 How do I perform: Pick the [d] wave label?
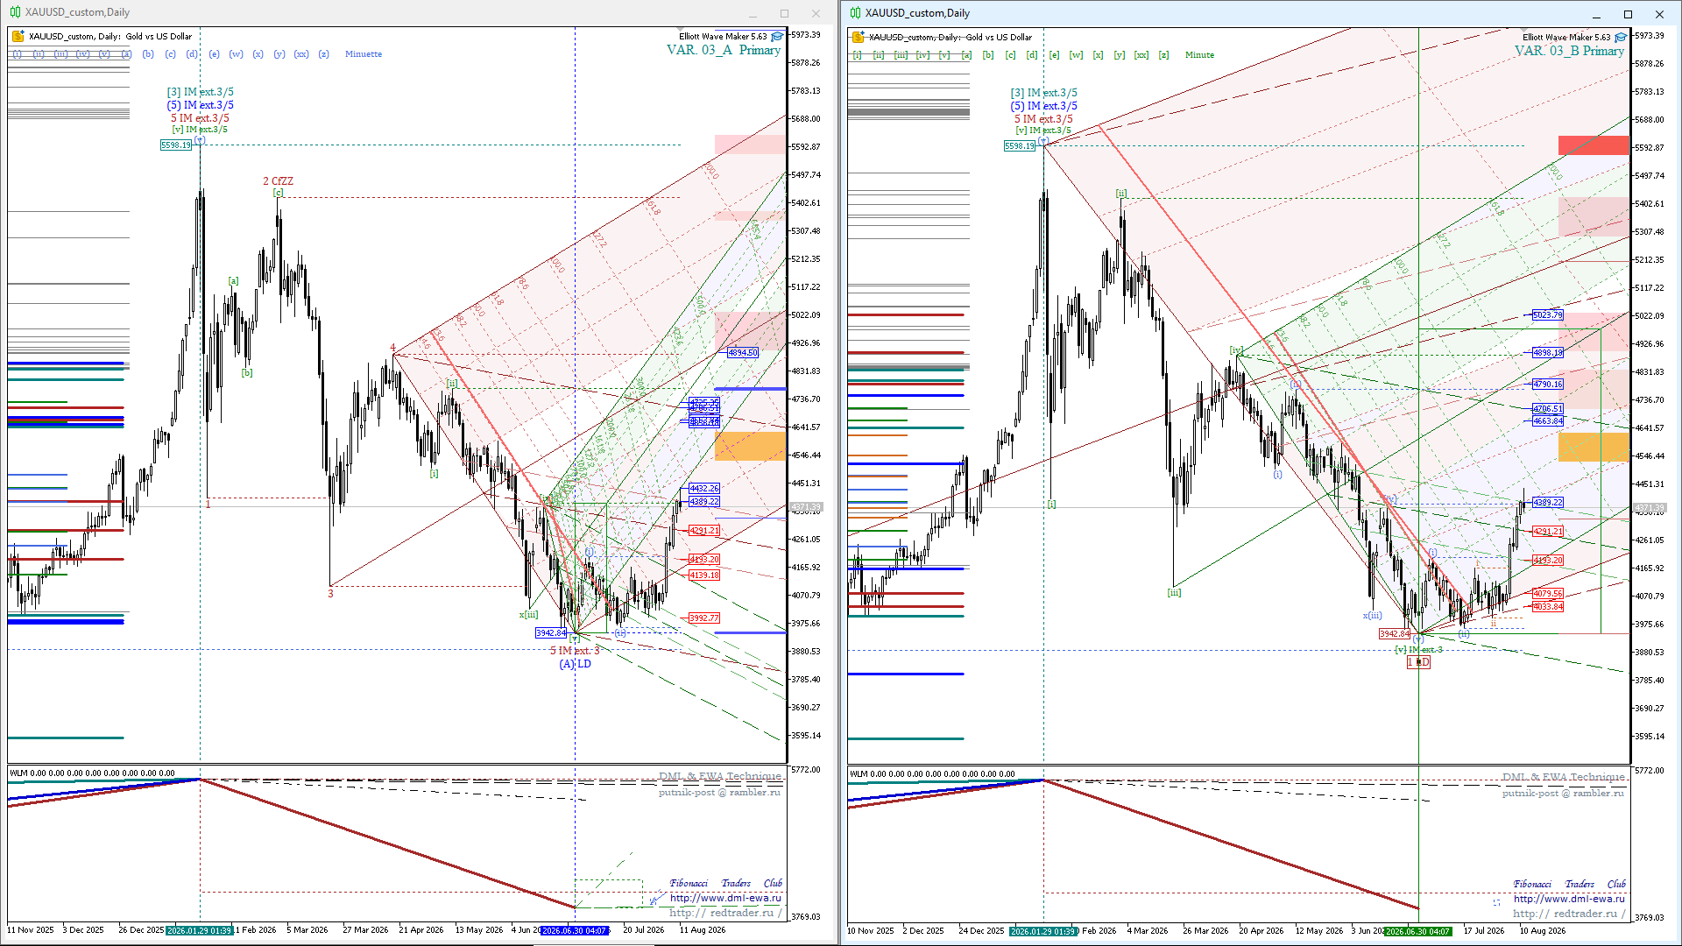[1032, 55]
